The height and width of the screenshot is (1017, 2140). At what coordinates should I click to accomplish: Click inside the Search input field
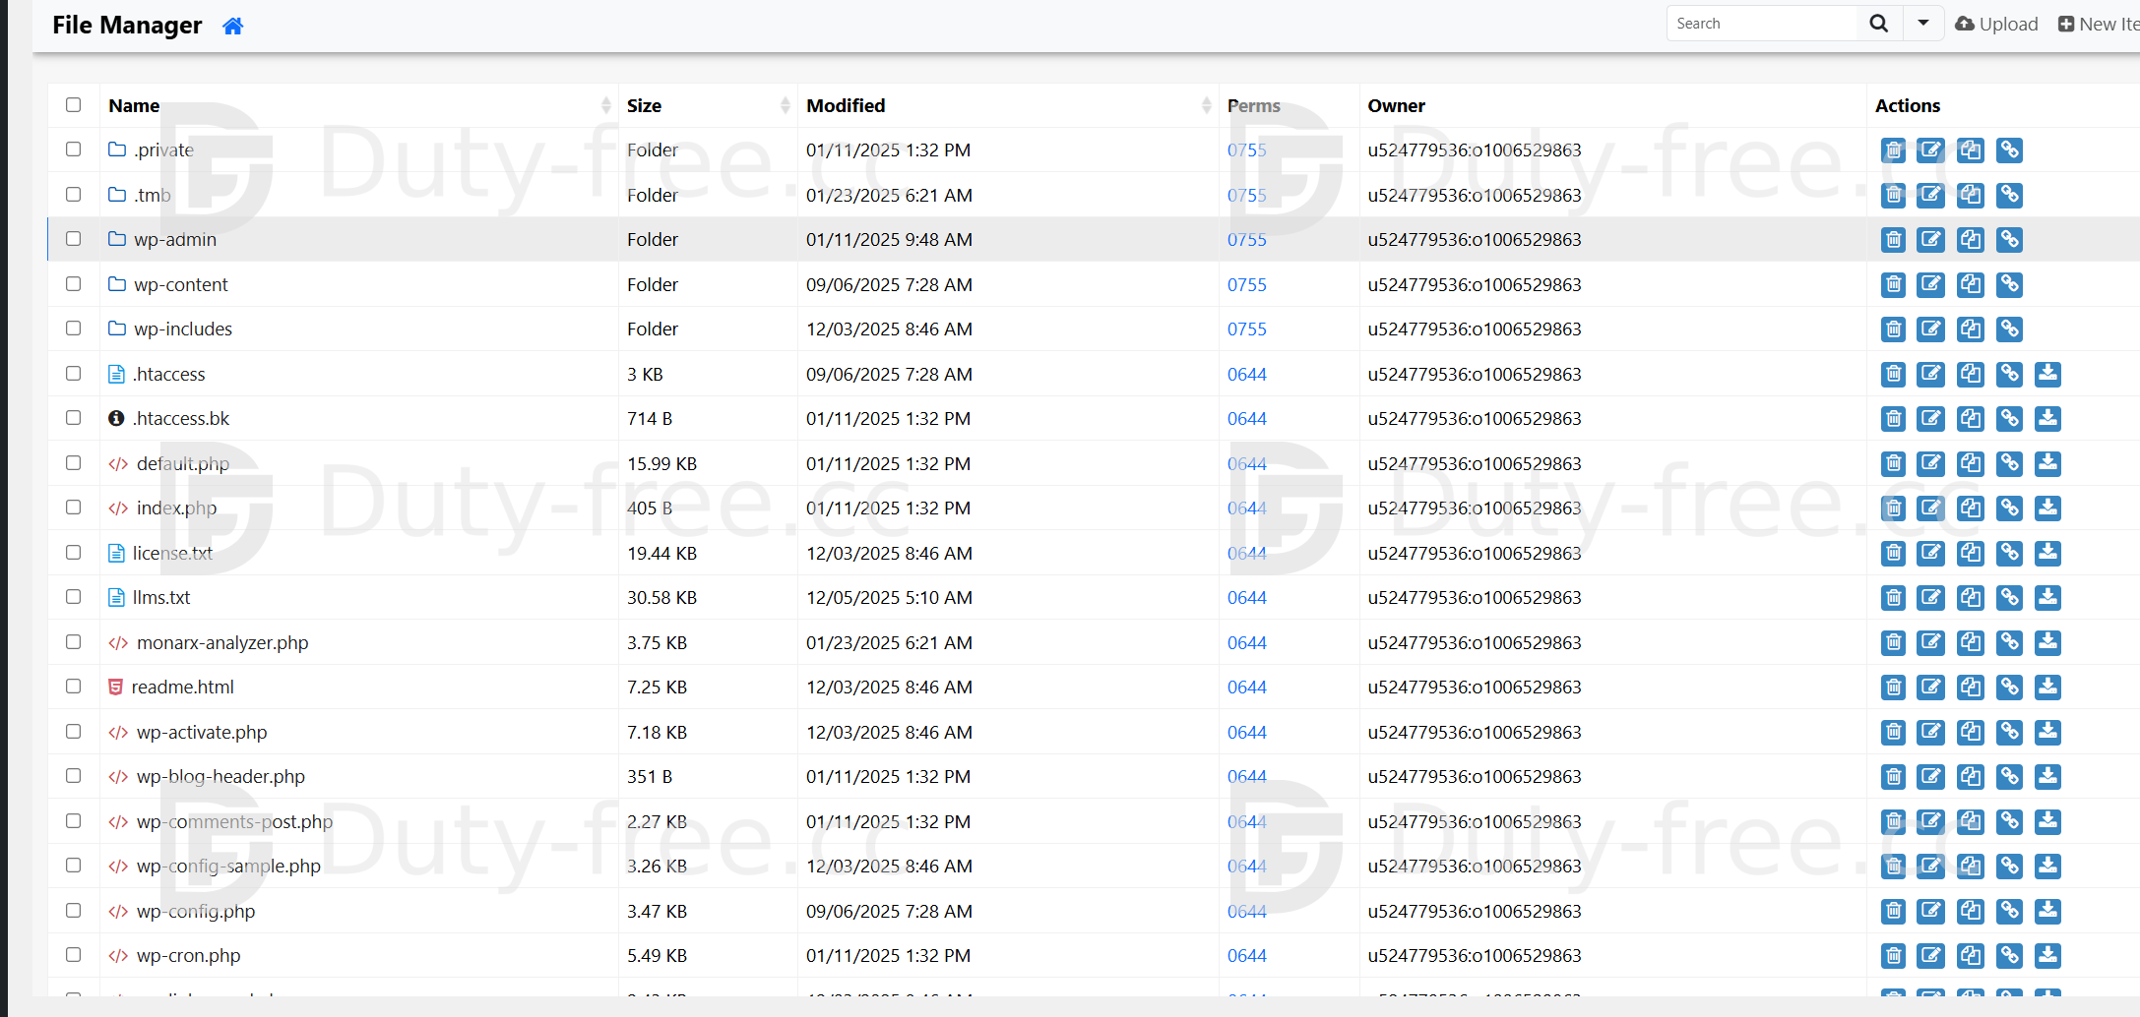(1762, 24)
